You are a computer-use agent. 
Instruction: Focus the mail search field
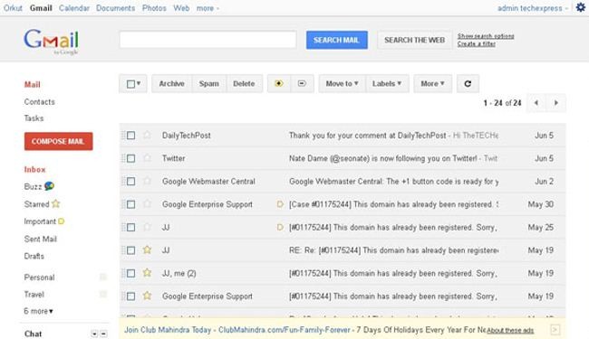pyautogui.click(x=208, y=40)
